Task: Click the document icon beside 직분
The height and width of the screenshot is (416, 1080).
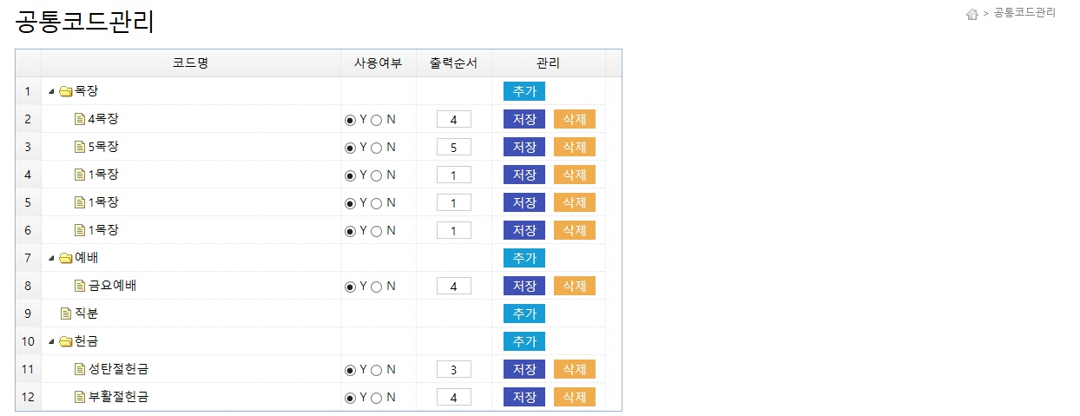Action: coord(65,314)
